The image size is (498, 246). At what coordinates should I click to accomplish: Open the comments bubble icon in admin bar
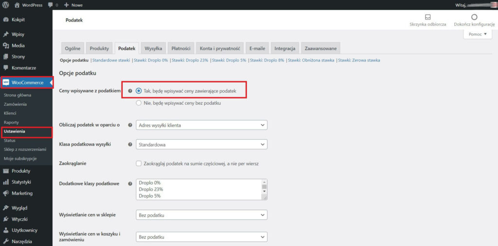(x=50, y=5)
